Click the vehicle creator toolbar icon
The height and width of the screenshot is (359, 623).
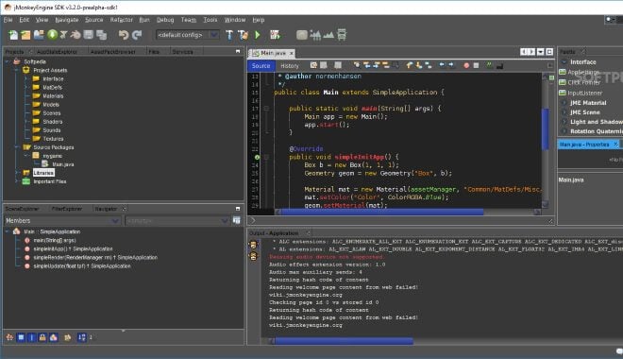tap(342, 35)
